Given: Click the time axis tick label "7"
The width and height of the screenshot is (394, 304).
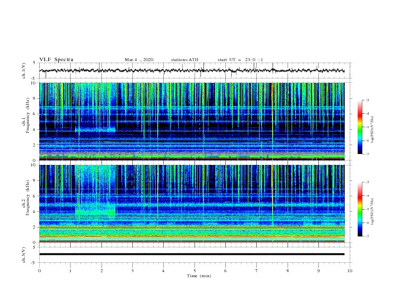Looking at the screenshot, I should [257, 271].
